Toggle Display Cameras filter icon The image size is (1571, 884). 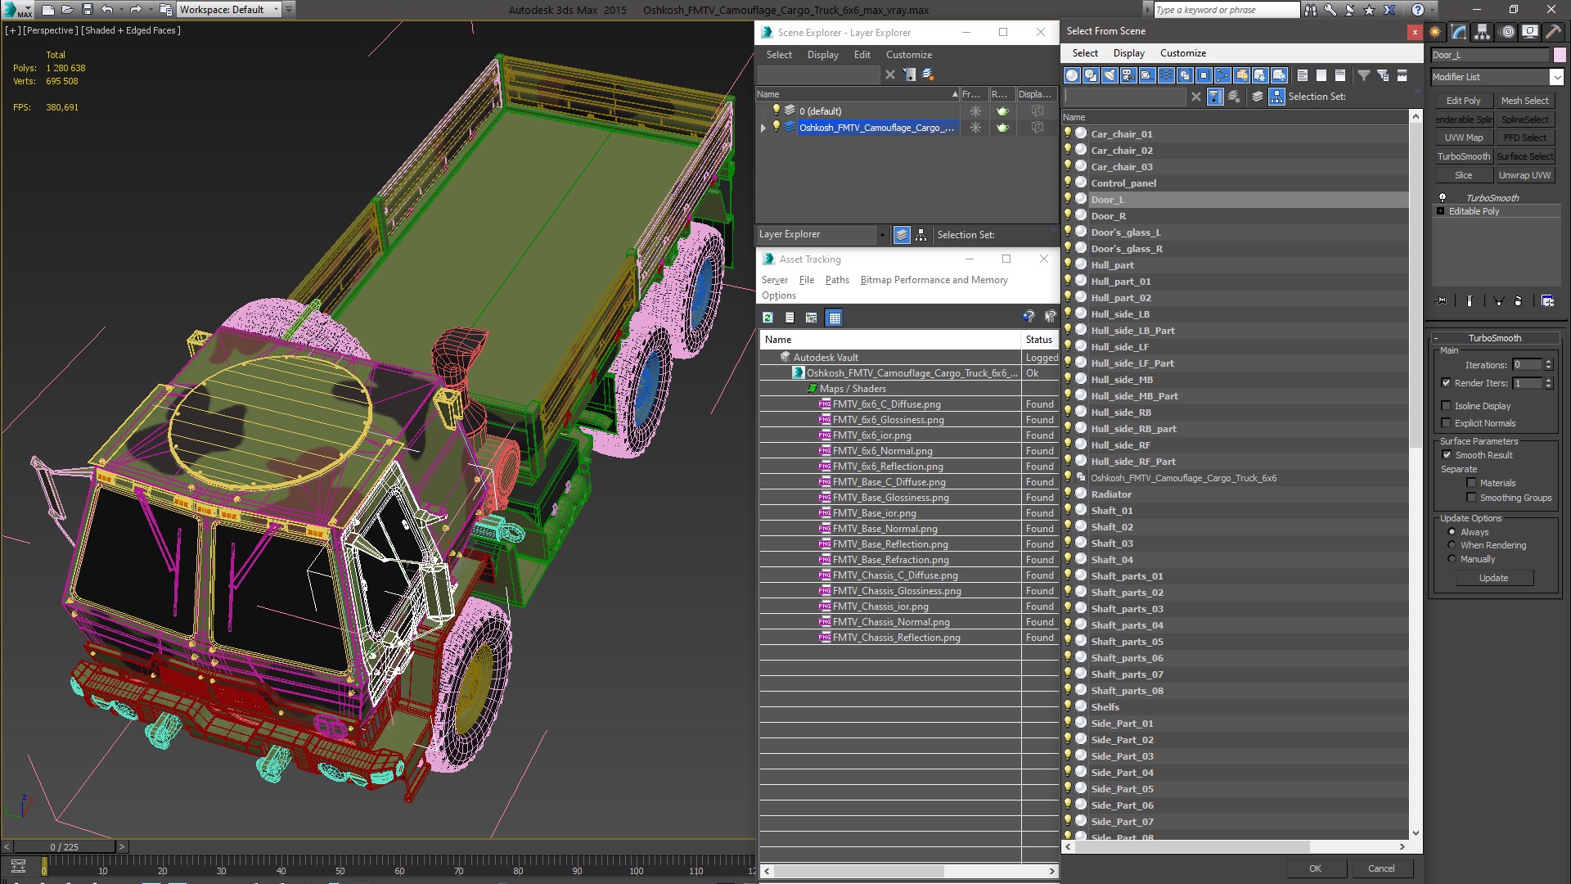(x=1128, y=75)
